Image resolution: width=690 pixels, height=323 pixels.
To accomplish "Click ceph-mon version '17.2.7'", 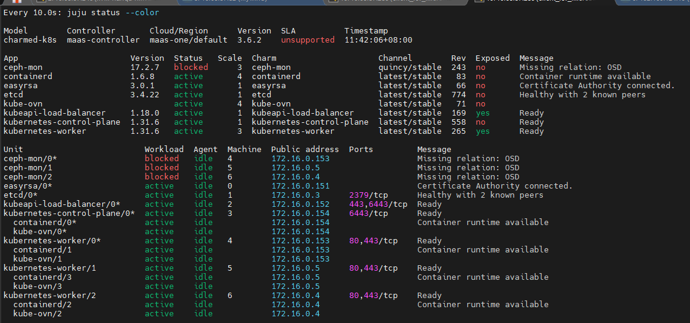I will click(x=145, y=68).
